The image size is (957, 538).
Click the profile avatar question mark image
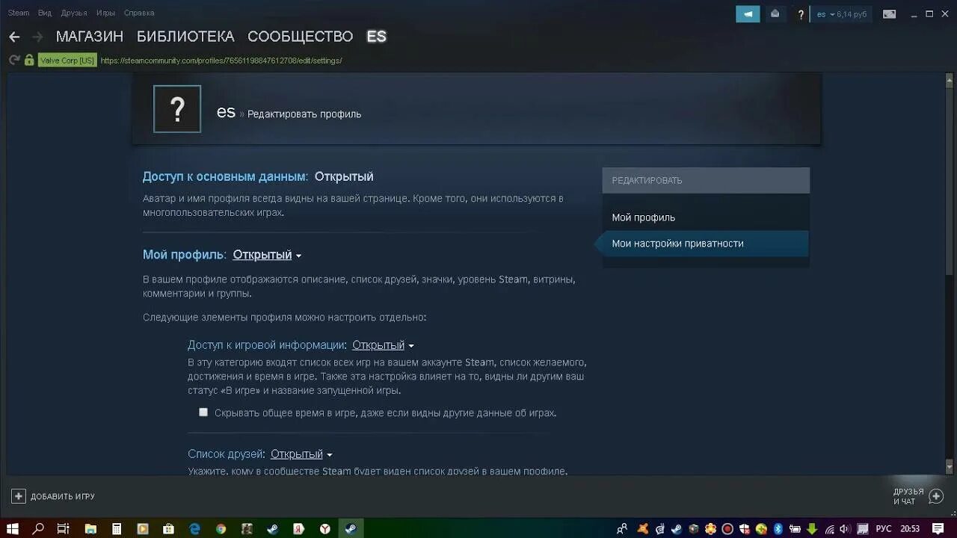coord(177,109)
